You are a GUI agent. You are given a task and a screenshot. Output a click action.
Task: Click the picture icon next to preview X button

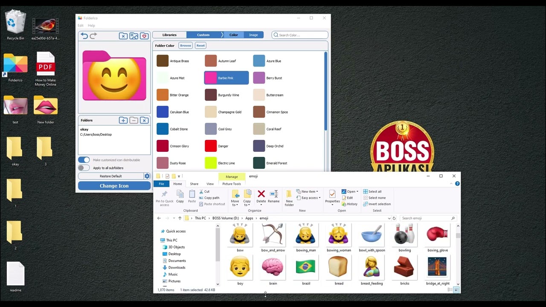click(134, 36)
